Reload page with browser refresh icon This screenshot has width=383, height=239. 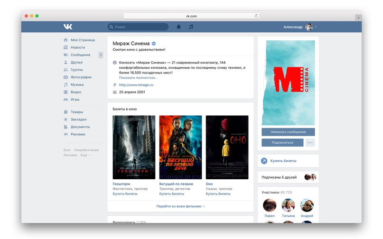pos(256,16)
